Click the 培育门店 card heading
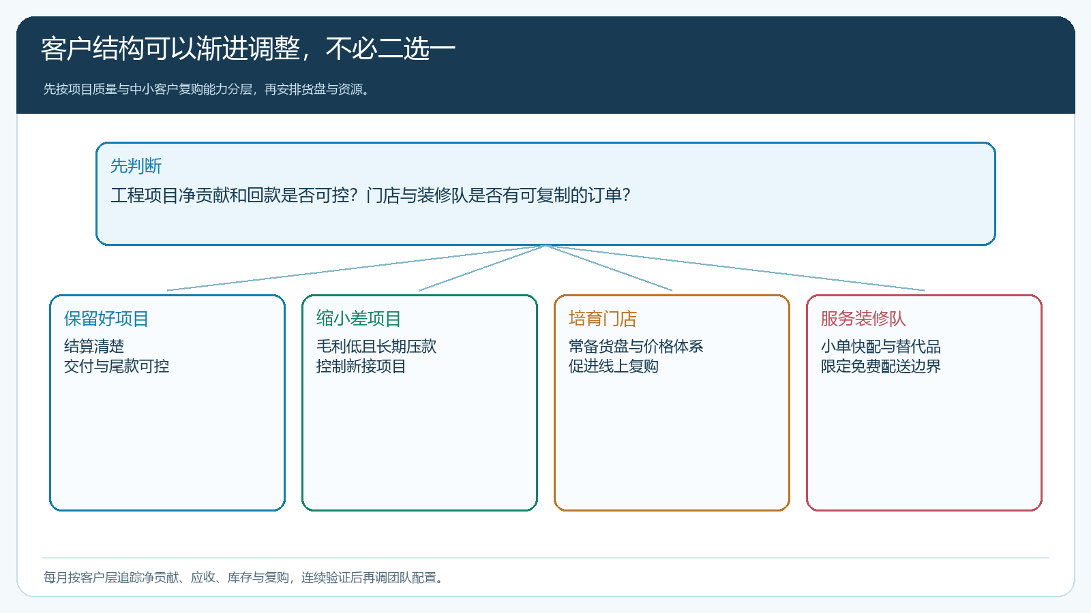 click(603, 319)
